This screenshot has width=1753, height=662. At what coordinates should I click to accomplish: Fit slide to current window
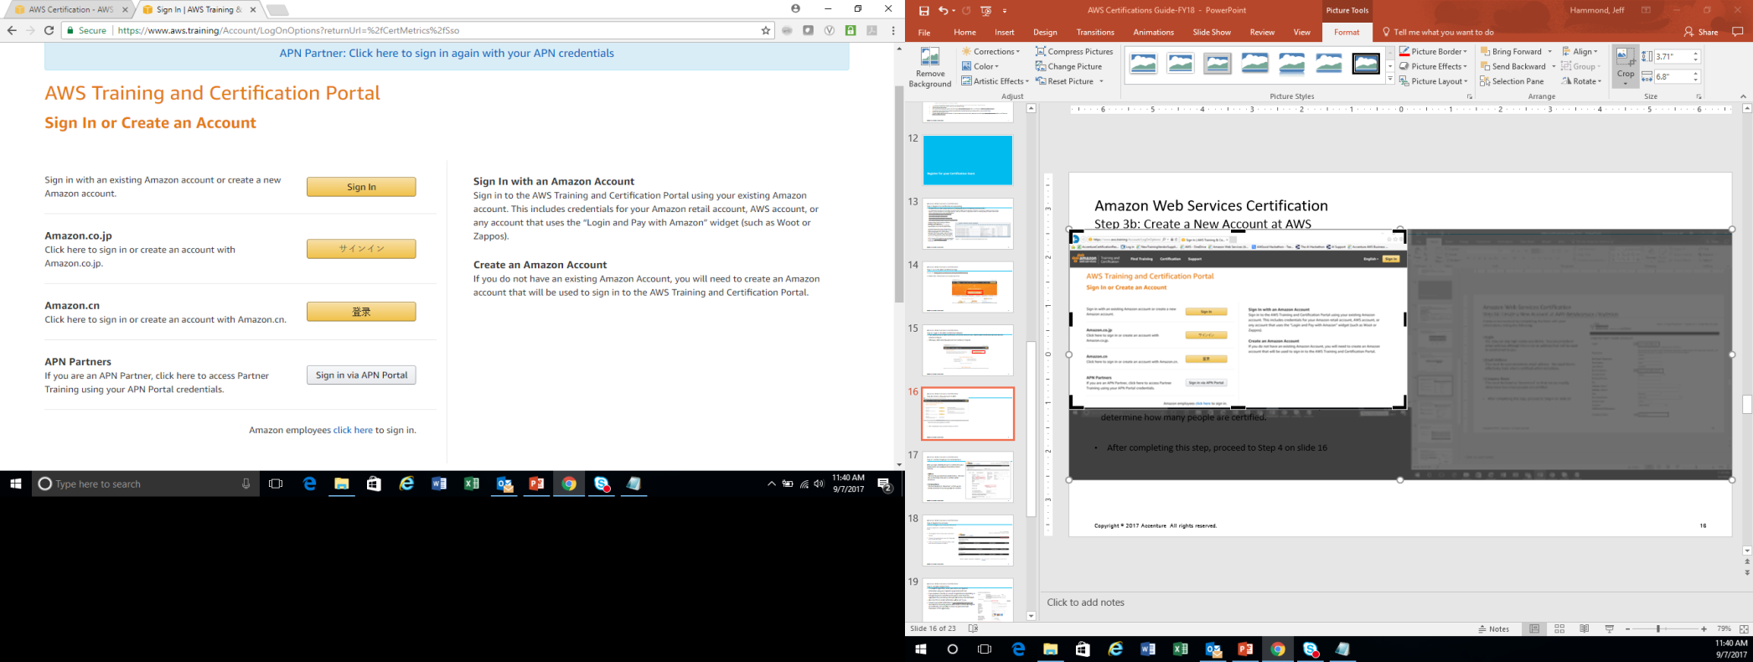tap(1744, 628)
